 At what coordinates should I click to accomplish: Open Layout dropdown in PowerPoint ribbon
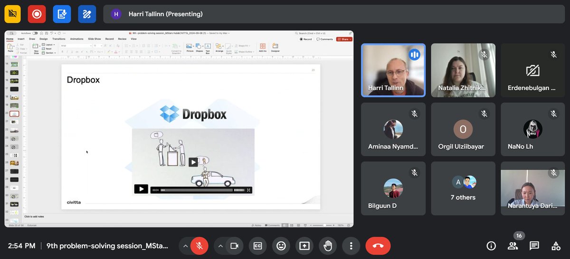49,45
